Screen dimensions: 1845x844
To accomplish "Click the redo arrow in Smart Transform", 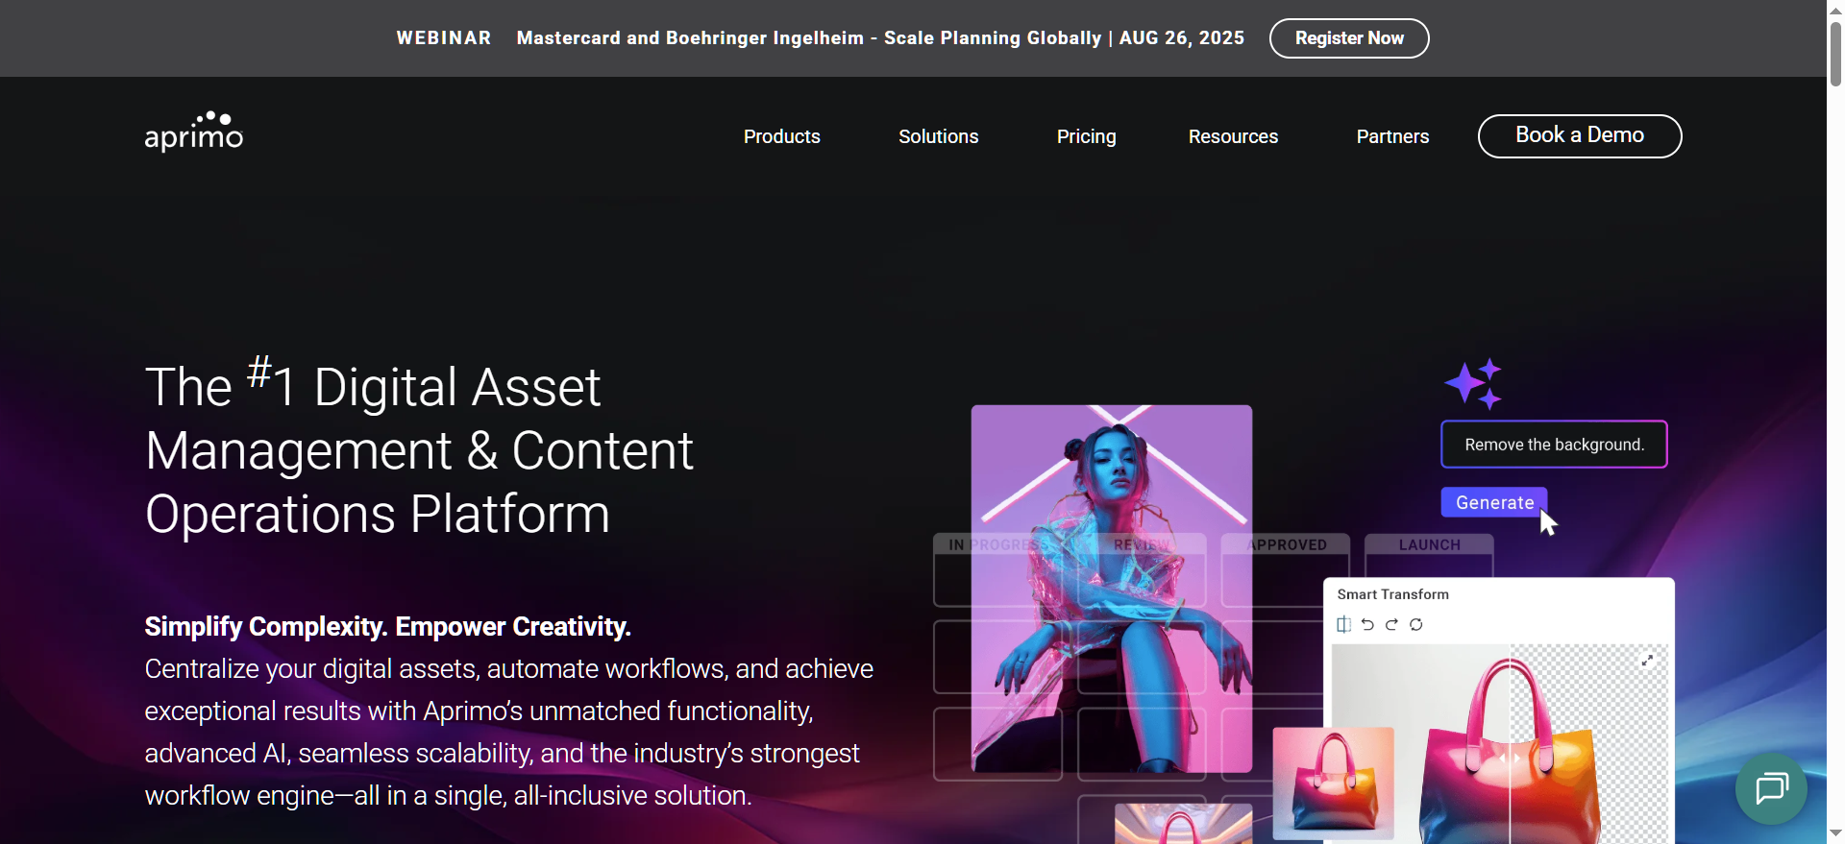I will coord(1391,624).
